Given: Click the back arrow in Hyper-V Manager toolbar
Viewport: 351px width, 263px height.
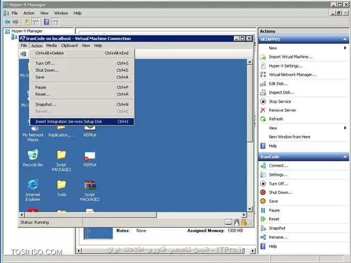Looking at the screenshot, I should pyautogui.click(x=7, y=22).
